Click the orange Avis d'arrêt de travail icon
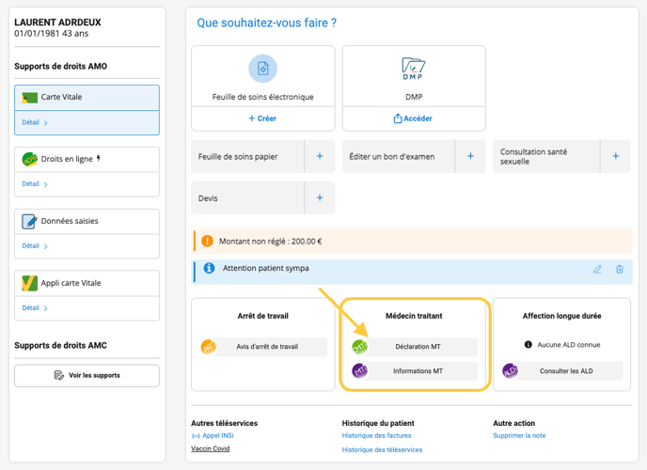 tap(209, 347)
